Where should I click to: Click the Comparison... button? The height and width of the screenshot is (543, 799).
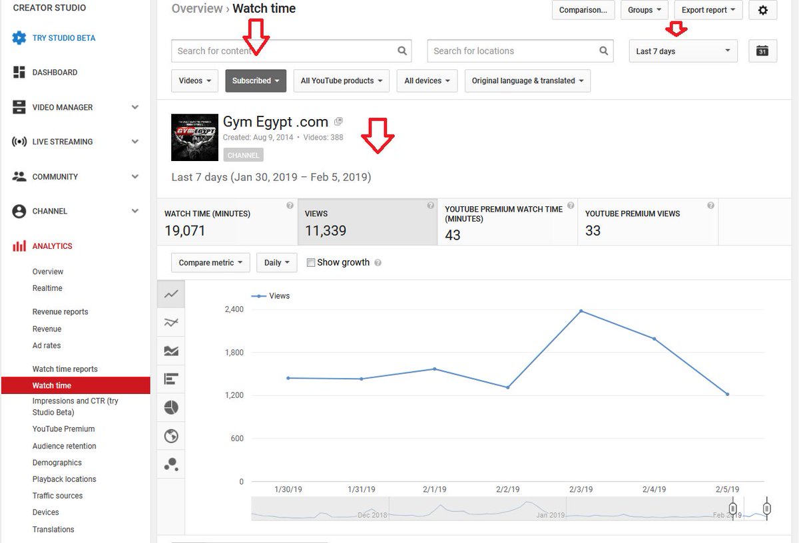click(x=583, y=10)
